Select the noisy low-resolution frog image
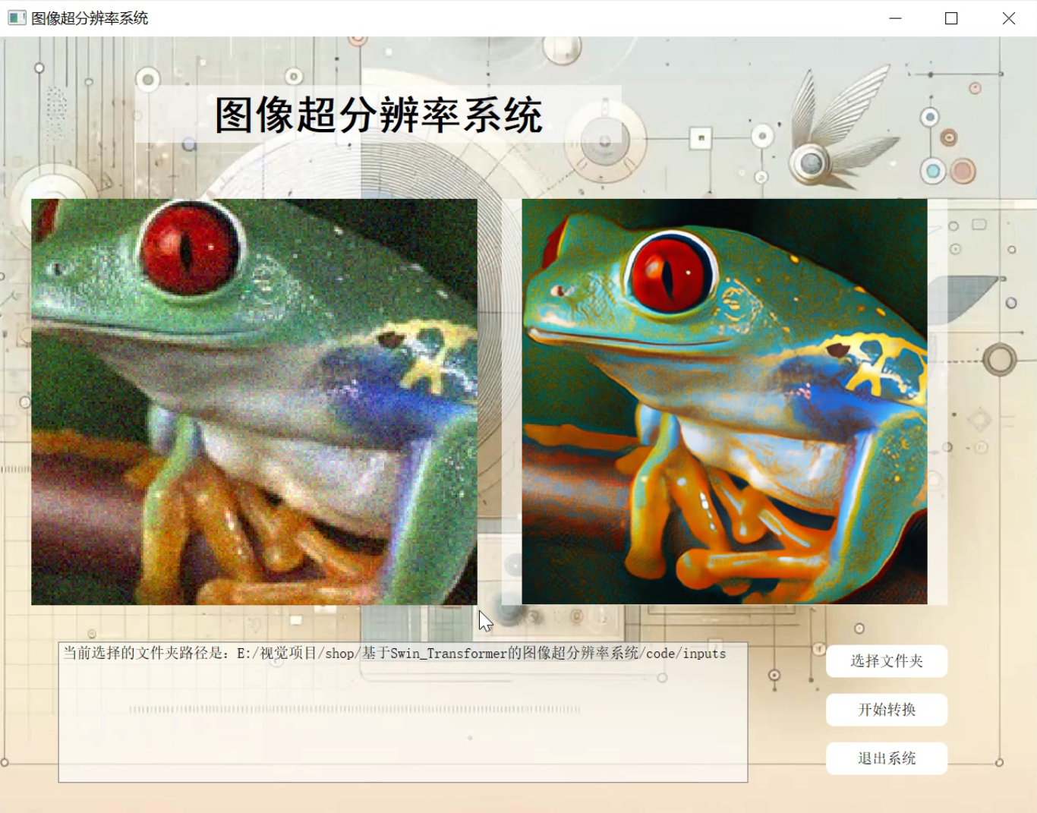Screen dimensions: 1037x813 point(254,402)
